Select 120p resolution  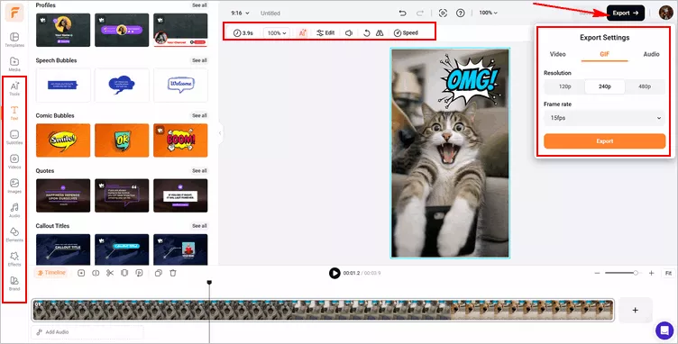pyautogui.click(x=564, y=86)
